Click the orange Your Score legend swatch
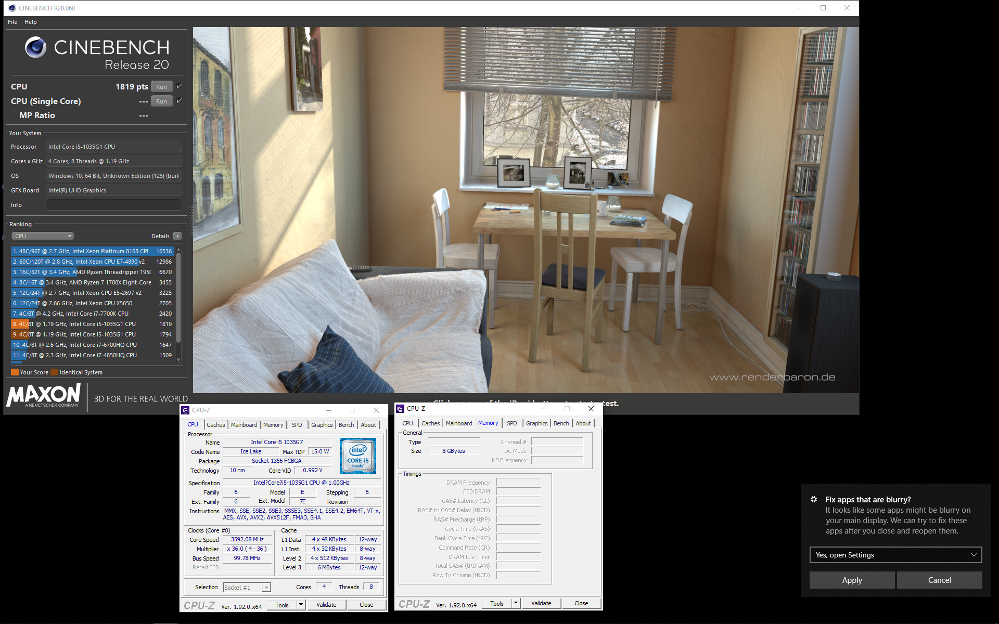This screenshot has width=999, height=624. click(15, 372)
